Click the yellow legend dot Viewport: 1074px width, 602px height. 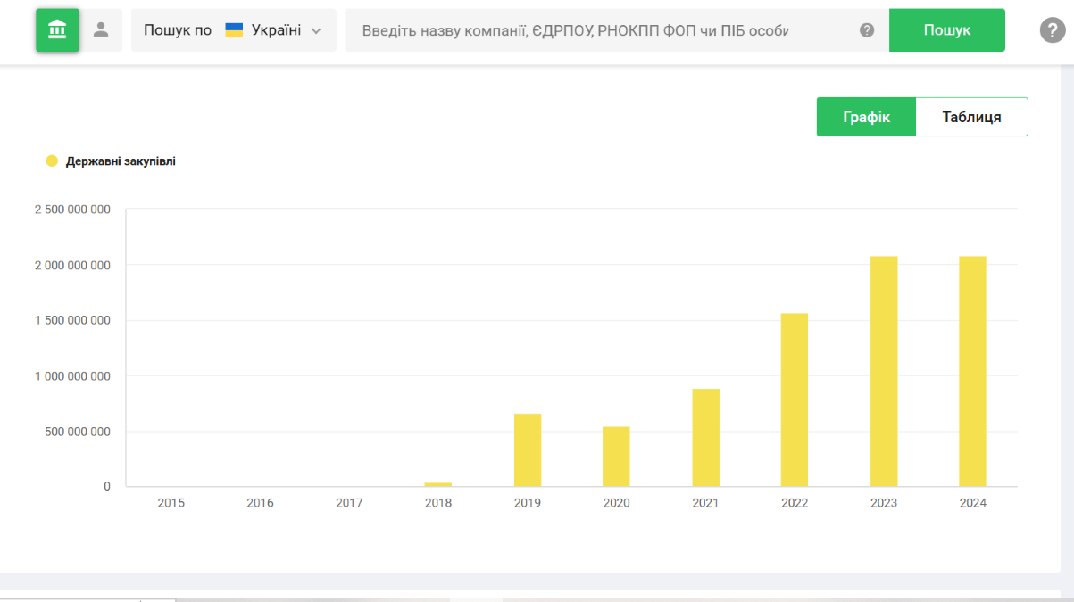[52, 161]
